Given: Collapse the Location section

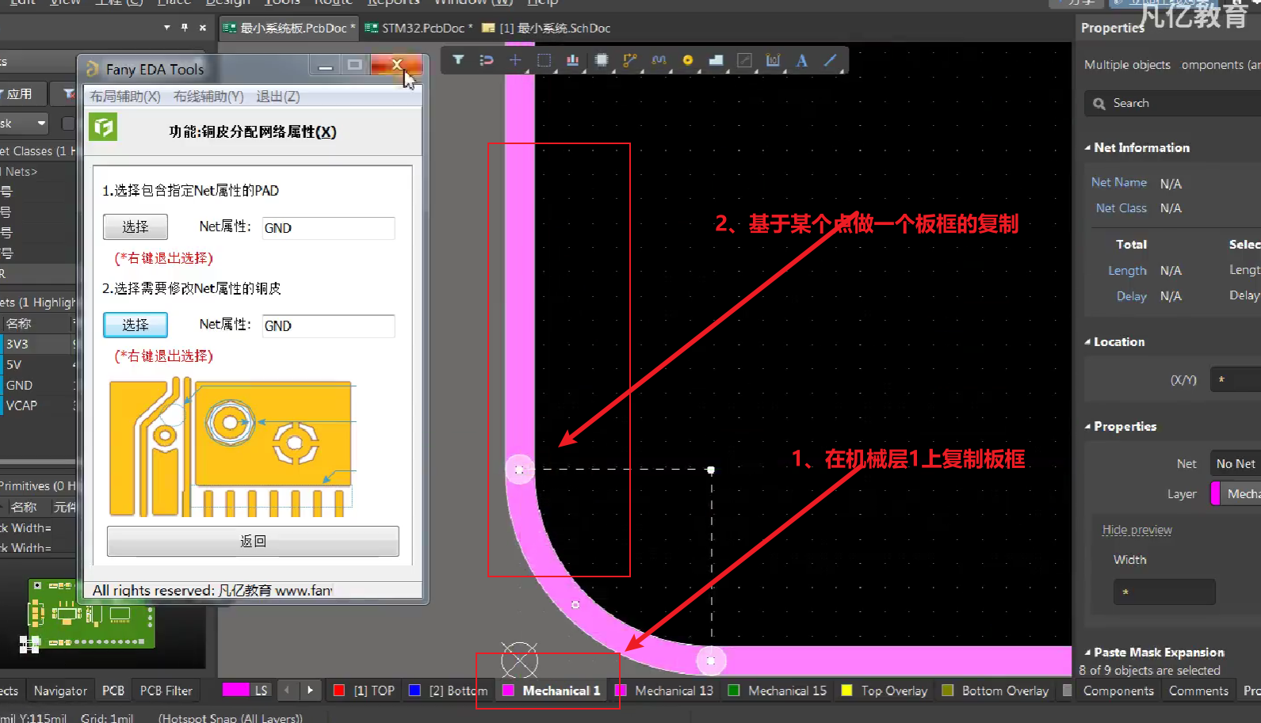Looking at the screenshot, I should point(1087,342).
